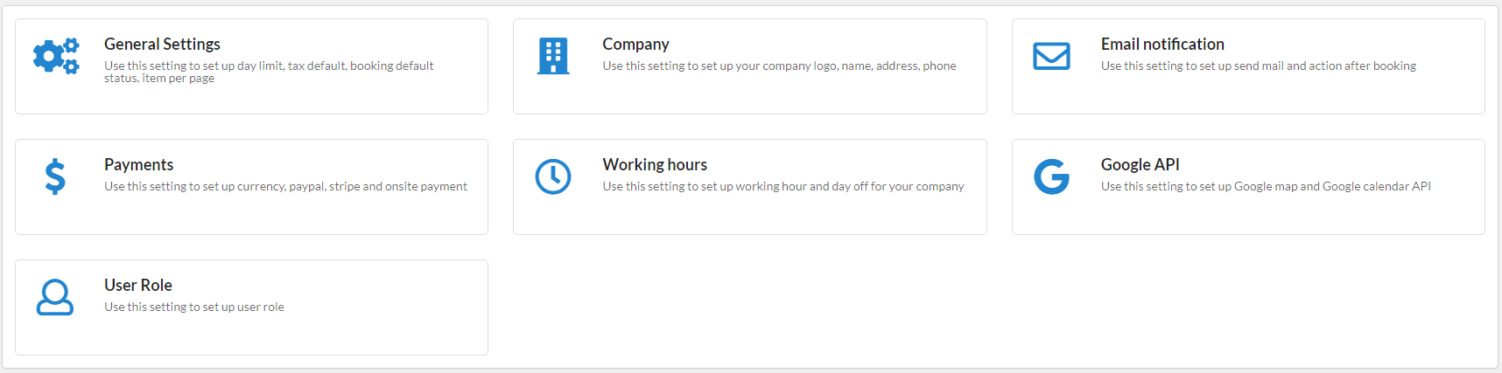
Task: Click the General Settings gears icon
Action: point(56,56)
